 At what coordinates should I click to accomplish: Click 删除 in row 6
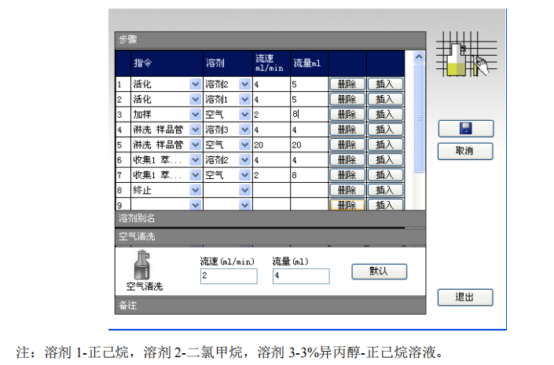[x=347, y=160]
